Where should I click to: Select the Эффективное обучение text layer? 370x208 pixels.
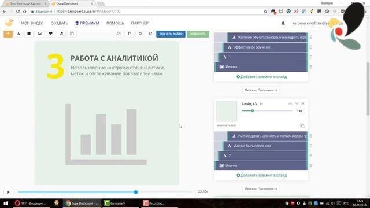(265, 47)
